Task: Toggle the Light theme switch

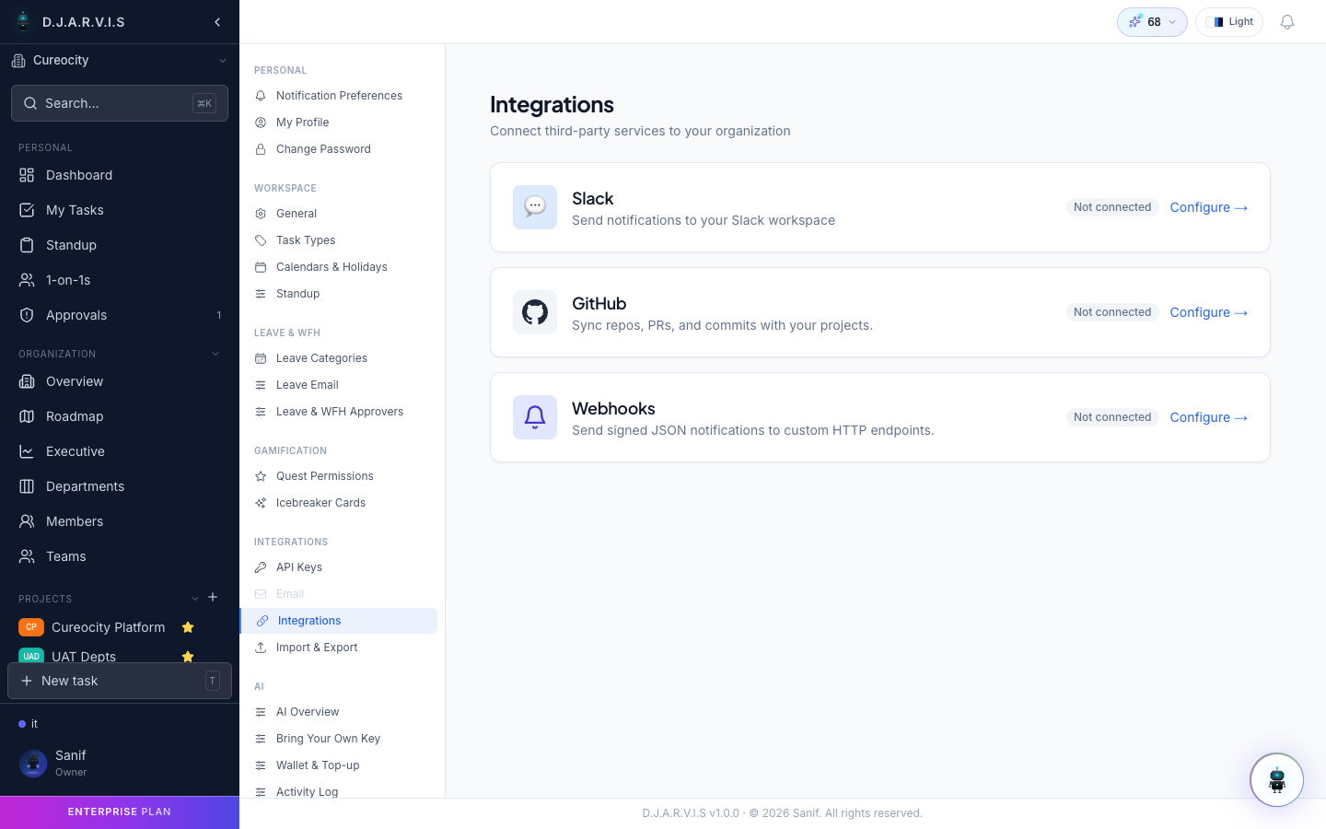Action: pyautogui.click(x=1229, y=22)
